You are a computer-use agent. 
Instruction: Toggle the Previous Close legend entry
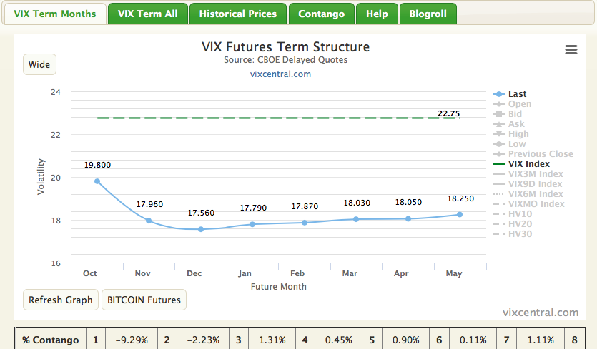(540, 154)
